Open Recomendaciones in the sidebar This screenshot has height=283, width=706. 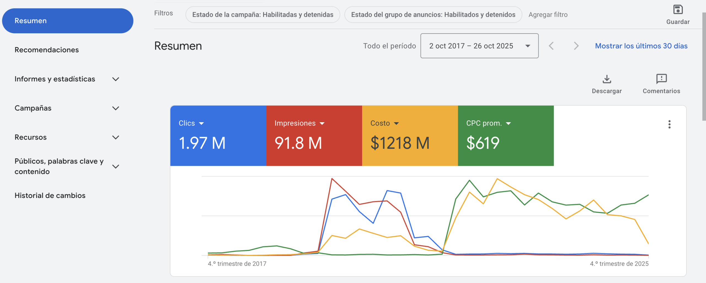point(47,50)
